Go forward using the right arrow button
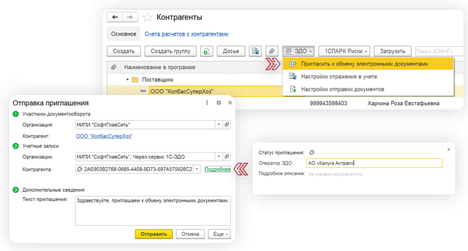 (130, 17)
